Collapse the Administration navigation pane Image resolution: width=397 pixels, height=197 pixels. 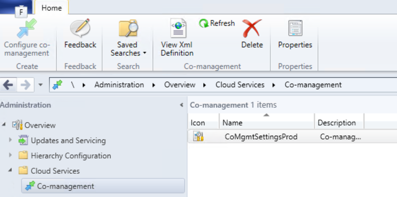(x=181, y=105)
